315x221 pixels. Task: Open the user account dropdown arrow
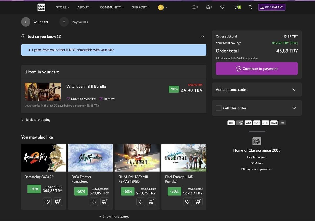coord(167,7)
